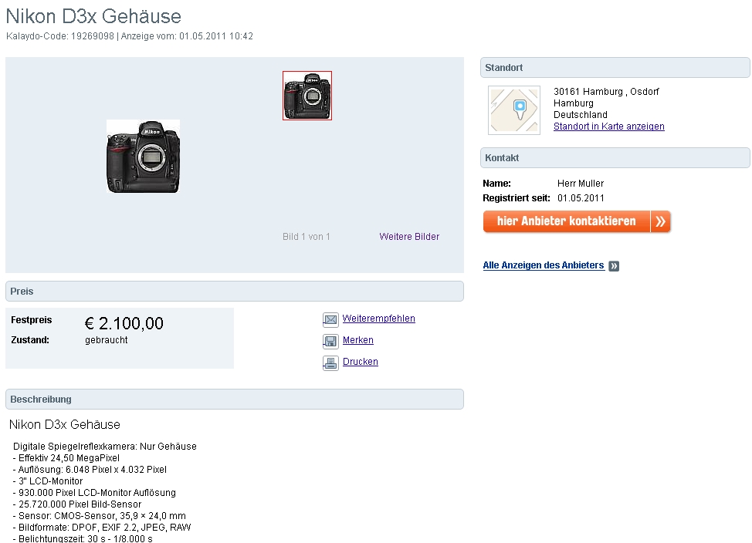Click gray arrow icon after Alle Anzeigen des Anbieters
Screen dimensions: 752x543
614,266
